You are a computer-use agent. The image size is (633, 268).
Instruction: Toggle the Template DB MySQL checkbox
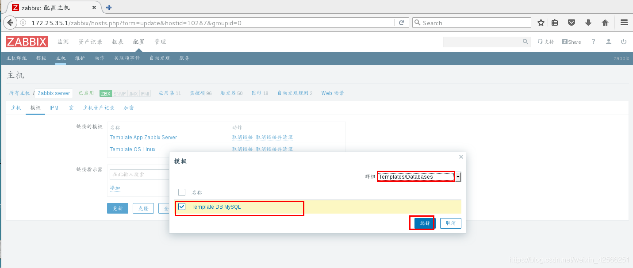point(182,207)
